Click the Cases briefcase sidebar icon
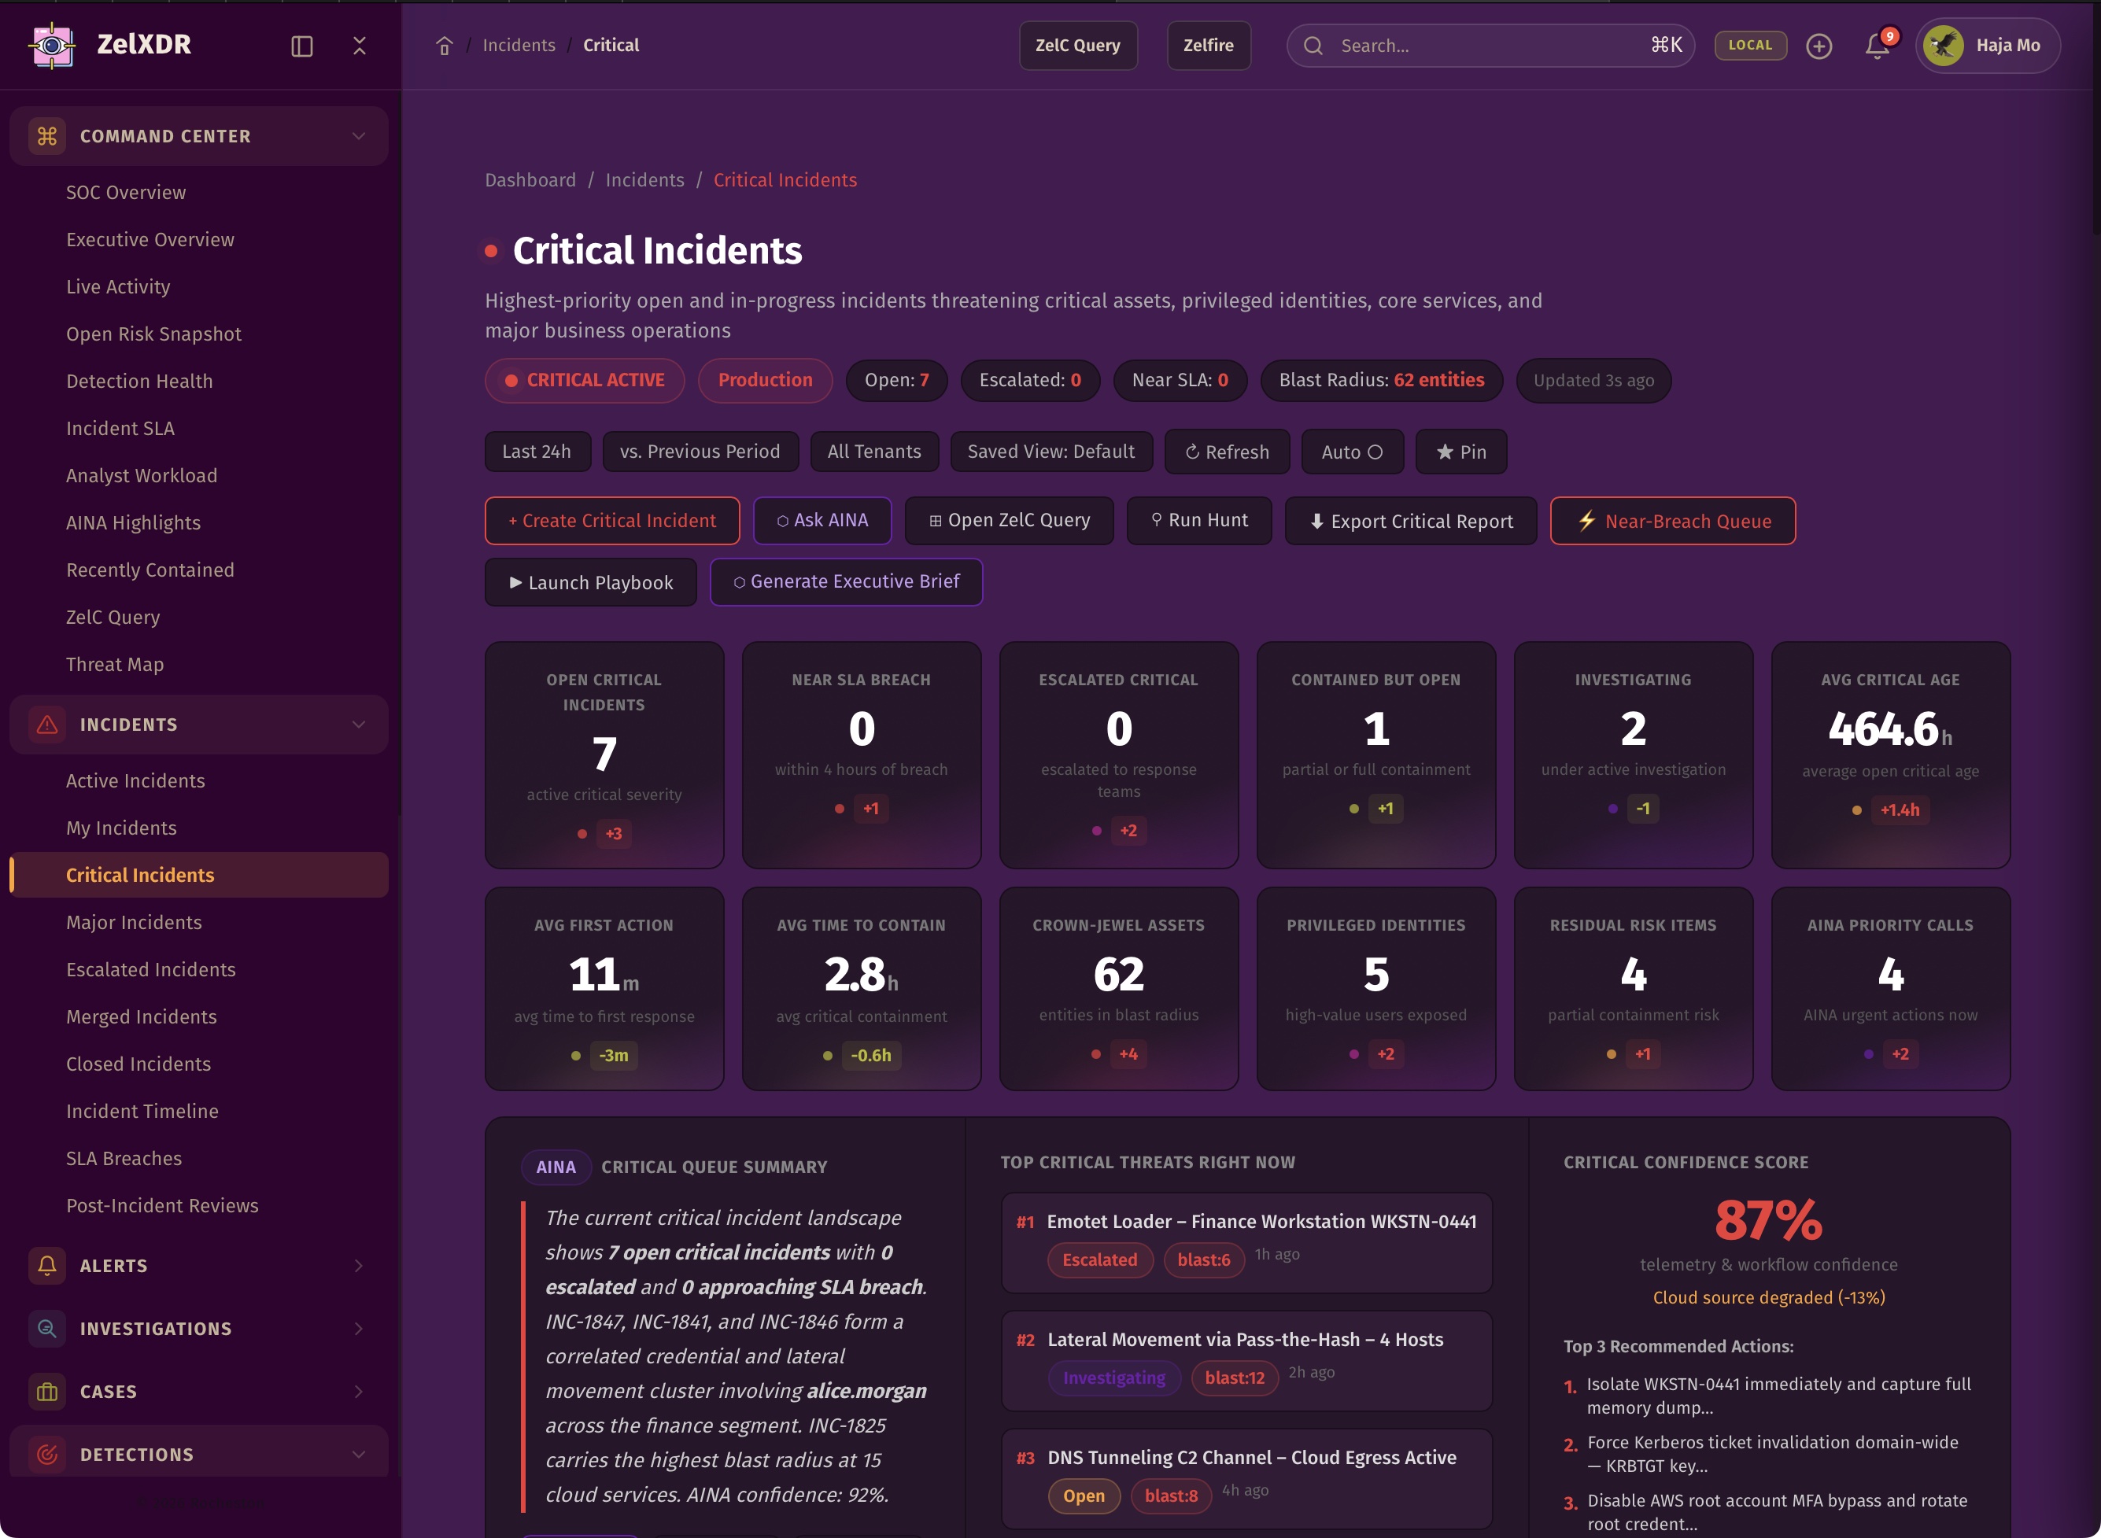 coord(46,1391)
